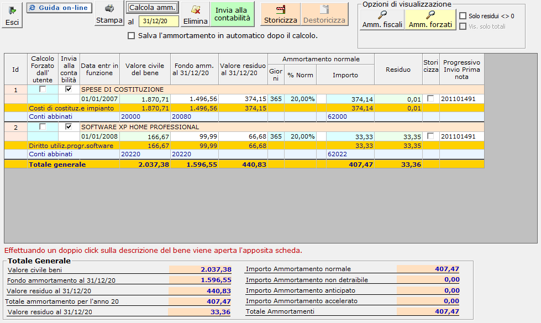This screenshot has width=541, height=323.
Task: Click account code 20000
Action: pos(131,117)
